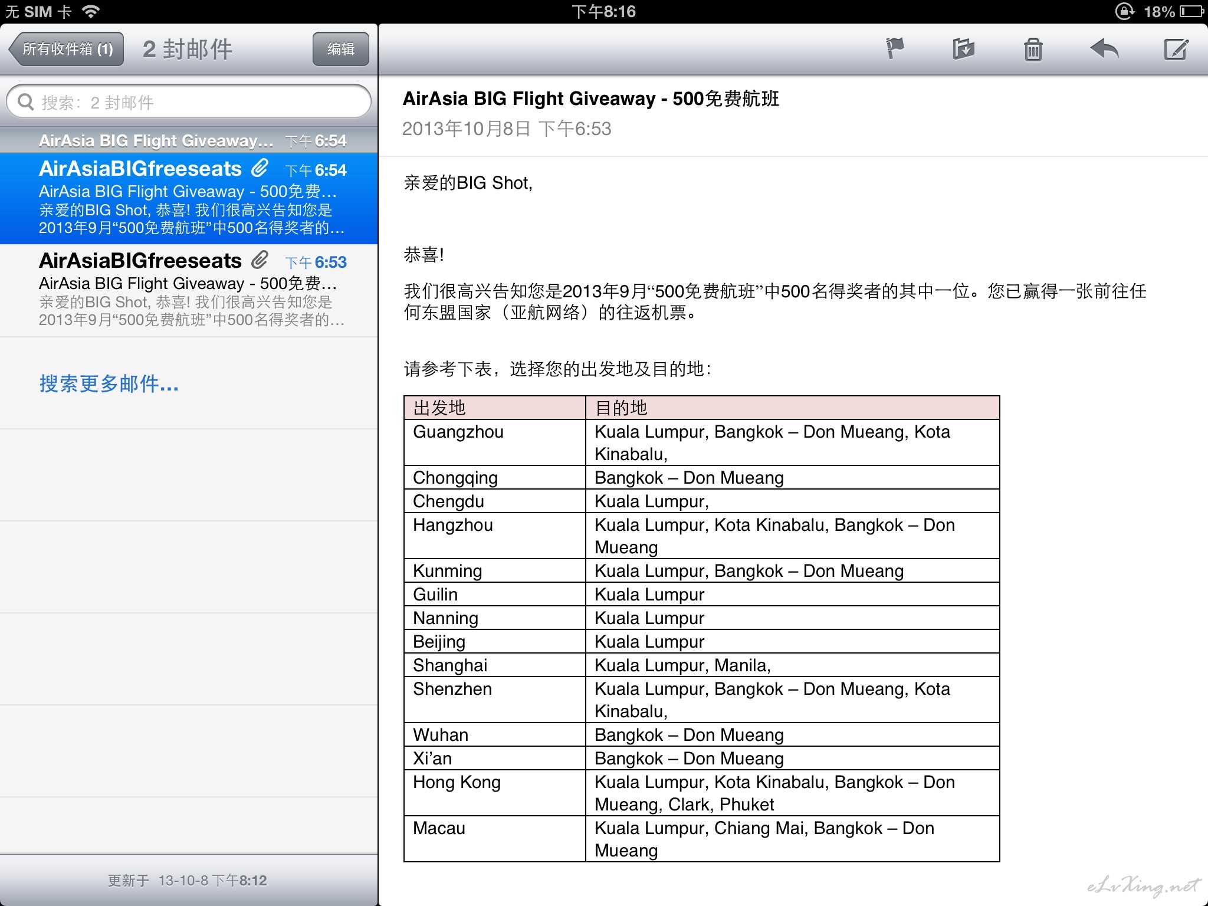Select the Macau table cell

[x=495, y=839]
